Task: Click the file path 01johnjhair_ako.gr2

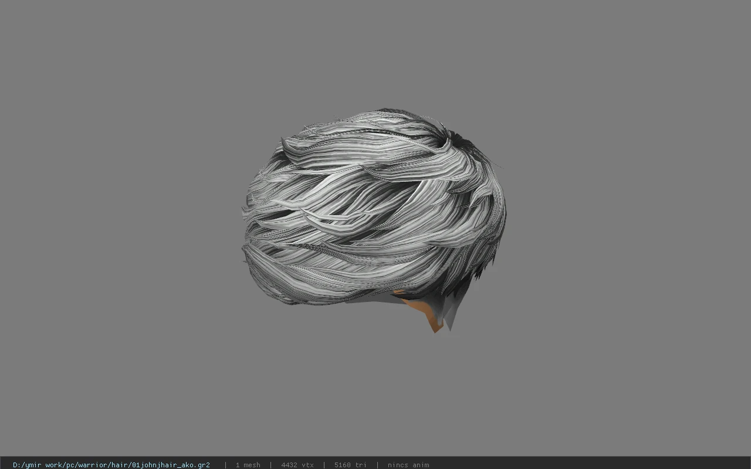Action: [x=111, y=465]
